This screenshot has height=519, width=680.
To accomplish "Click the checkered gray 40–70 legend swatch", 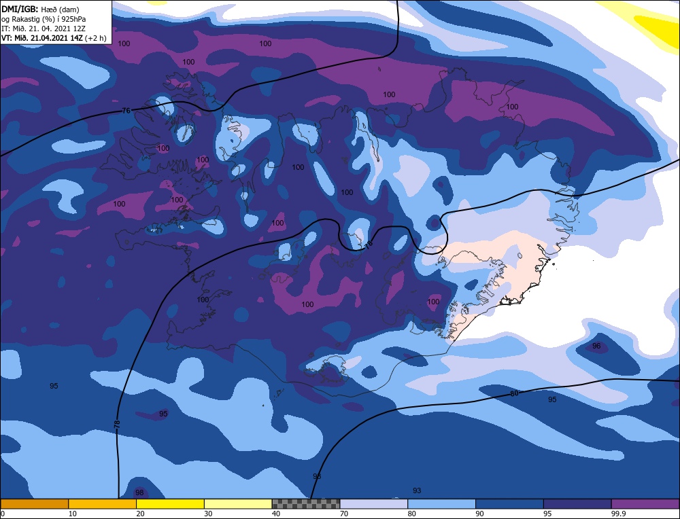I will click(x=306, y=503).
